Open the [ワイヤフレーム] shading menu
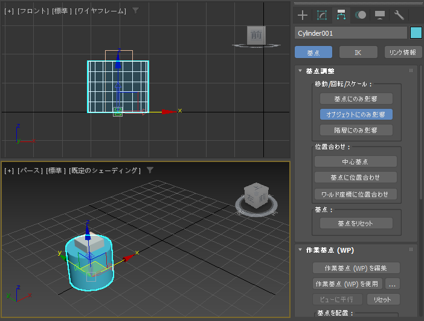Viewport: 424px width, 321px height. click(x=101, y=11)
